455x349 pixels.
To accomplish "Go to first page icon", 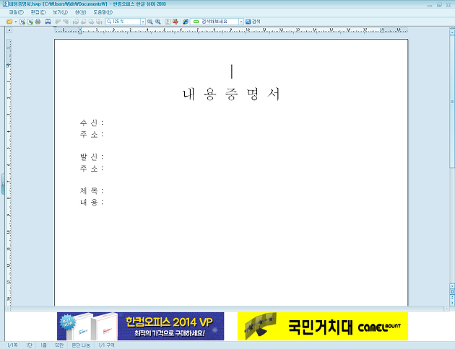I will [x=76, y=22].
